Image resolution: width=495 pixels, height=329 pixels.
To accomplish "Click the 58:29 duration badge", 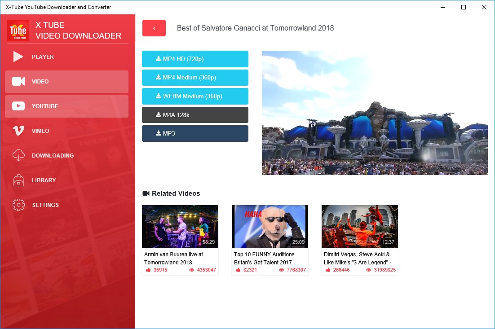I will pyautogui.click(x=208, y=242).
